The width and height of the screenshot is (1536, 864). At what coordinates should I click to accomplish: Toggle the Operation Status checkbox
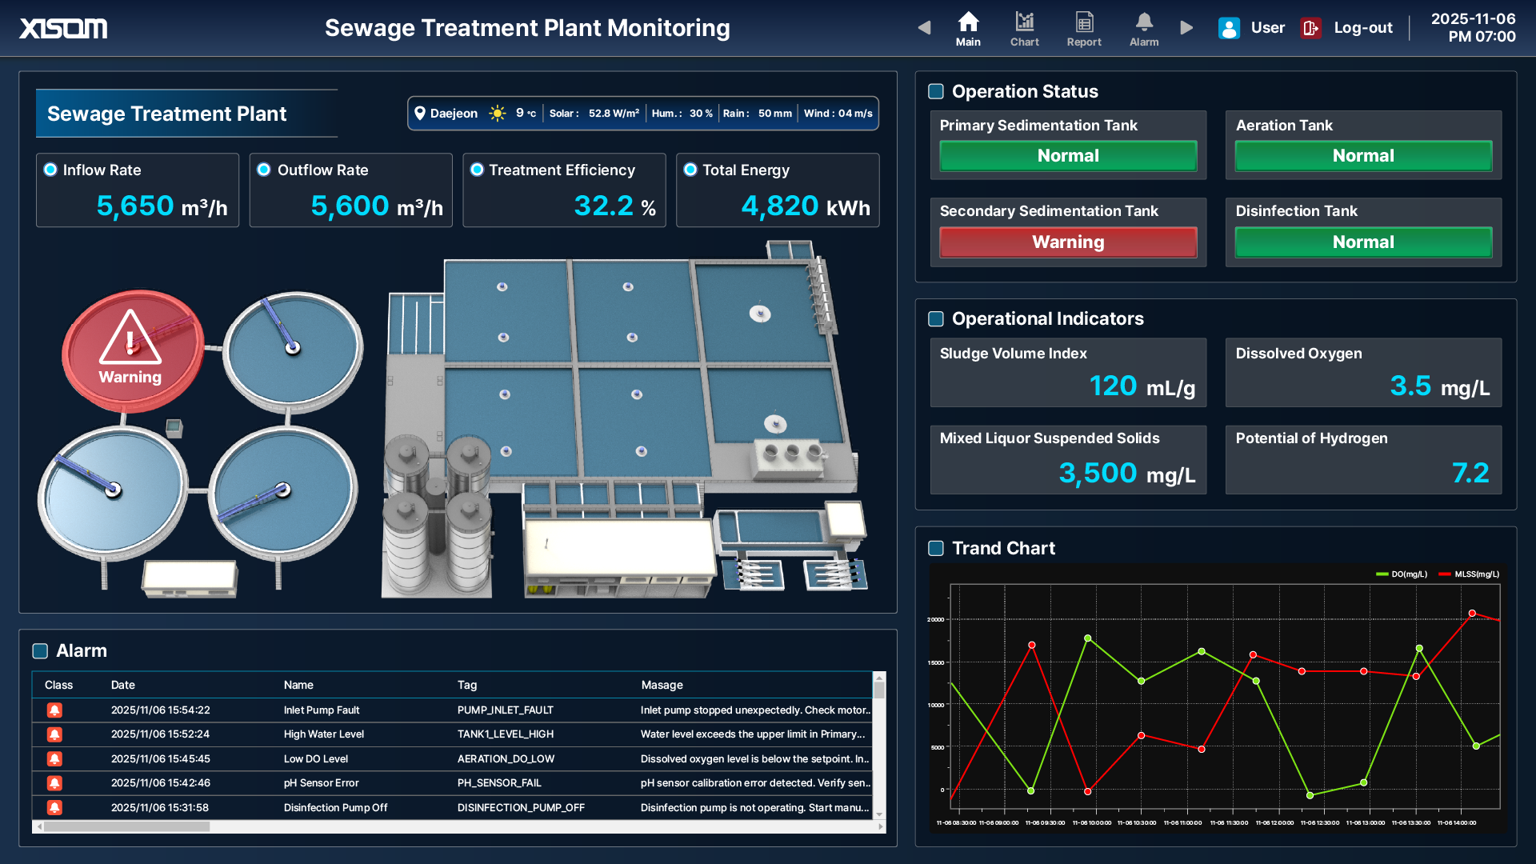935,91
